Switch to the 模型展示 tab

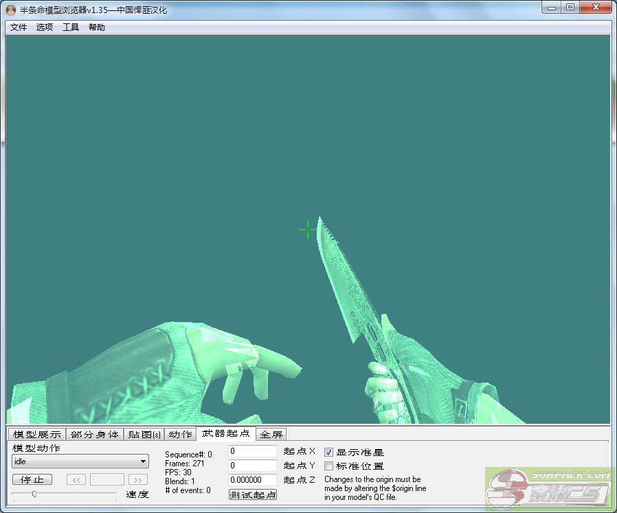tap(37, 434)
